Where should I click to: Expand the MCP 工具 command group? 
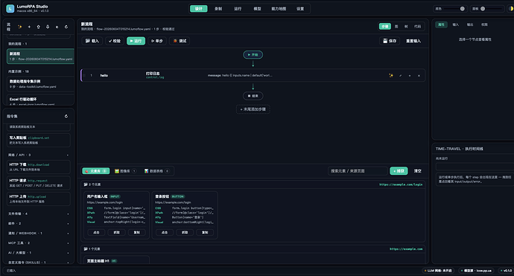coord(38,243)
